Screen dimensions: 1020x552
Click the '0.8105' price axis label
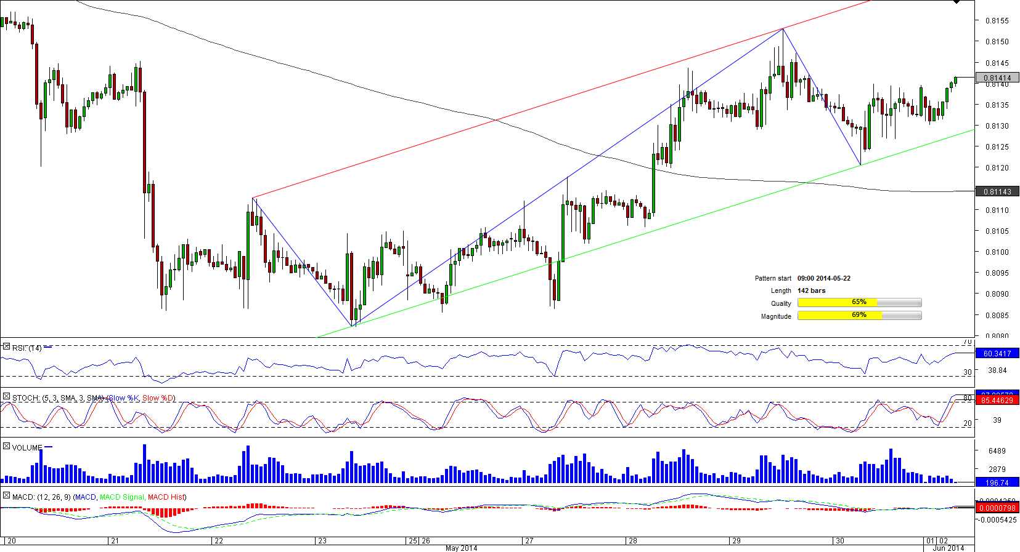point(997,231)
